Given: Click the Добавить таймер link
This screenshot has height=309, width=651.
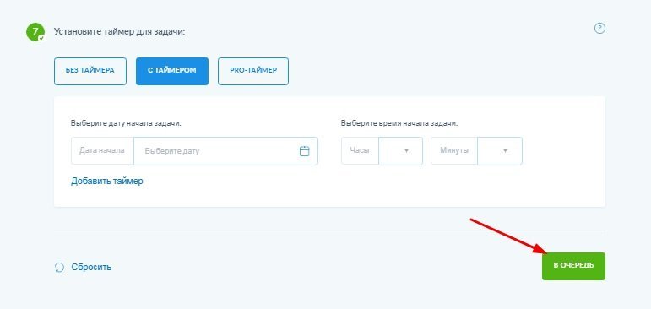Looking at the screenshot, I should [107, 181].
